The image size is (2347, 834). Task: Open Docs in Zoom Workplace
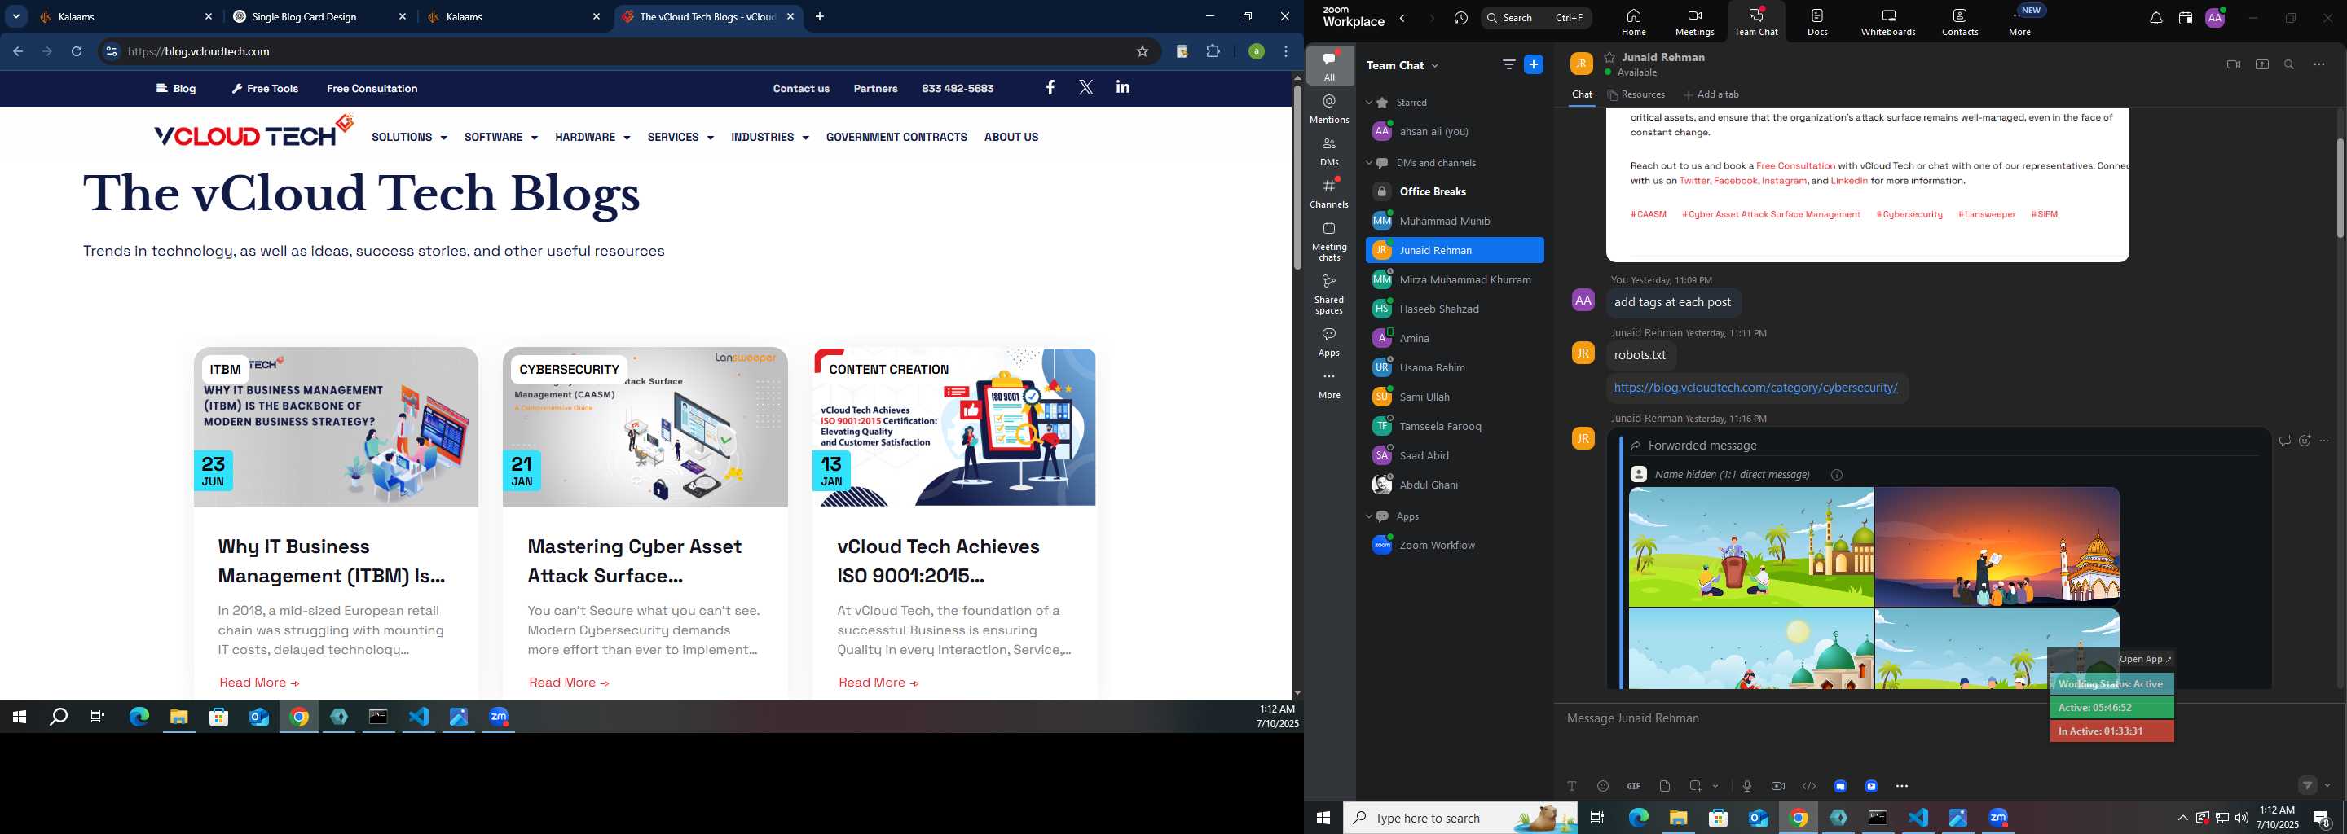pyautogui.click(x=1816, y=22)
